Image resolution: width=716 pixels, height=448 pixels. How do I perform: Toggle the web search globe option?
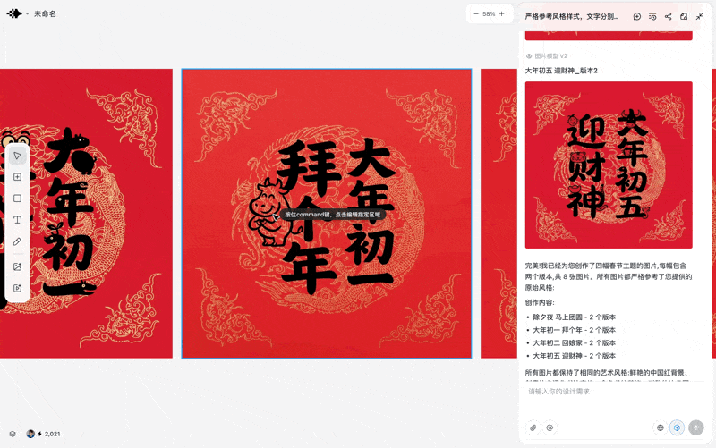point(661,427)
